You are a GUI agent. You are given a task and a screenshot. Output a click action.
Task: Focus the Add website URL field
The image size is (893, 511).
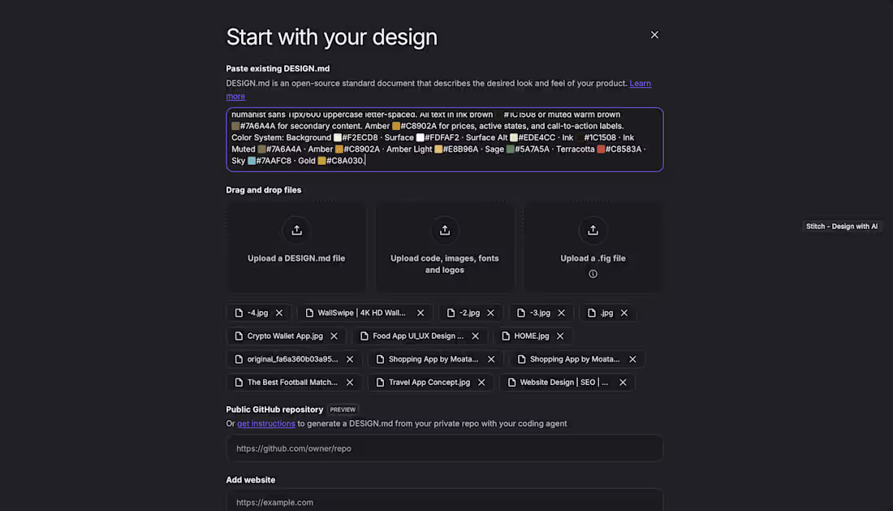444,502
